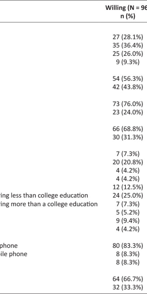This screenshot has width=147, height=294.
Task: Click the 9 (9.3%) value
Action: pyautogui.click(x=128, y=62)
